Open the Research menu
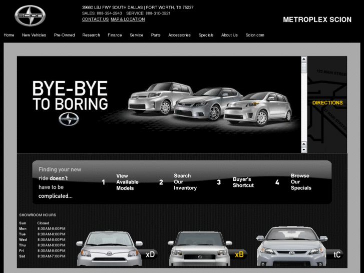 (x=91, y=35)
